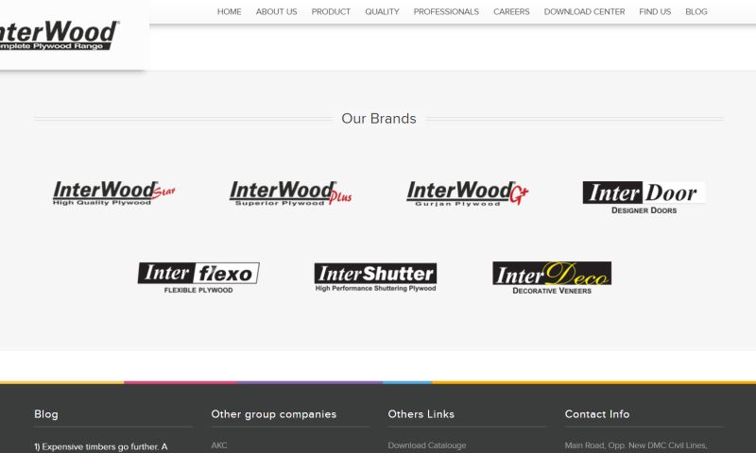Click FIND US in navigation

coord(655,12)
